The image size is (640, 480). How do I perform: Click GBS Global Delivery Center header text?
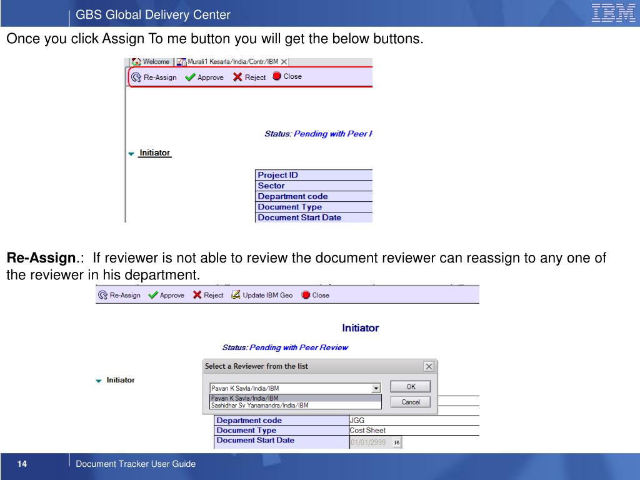[x=153, y=15]
